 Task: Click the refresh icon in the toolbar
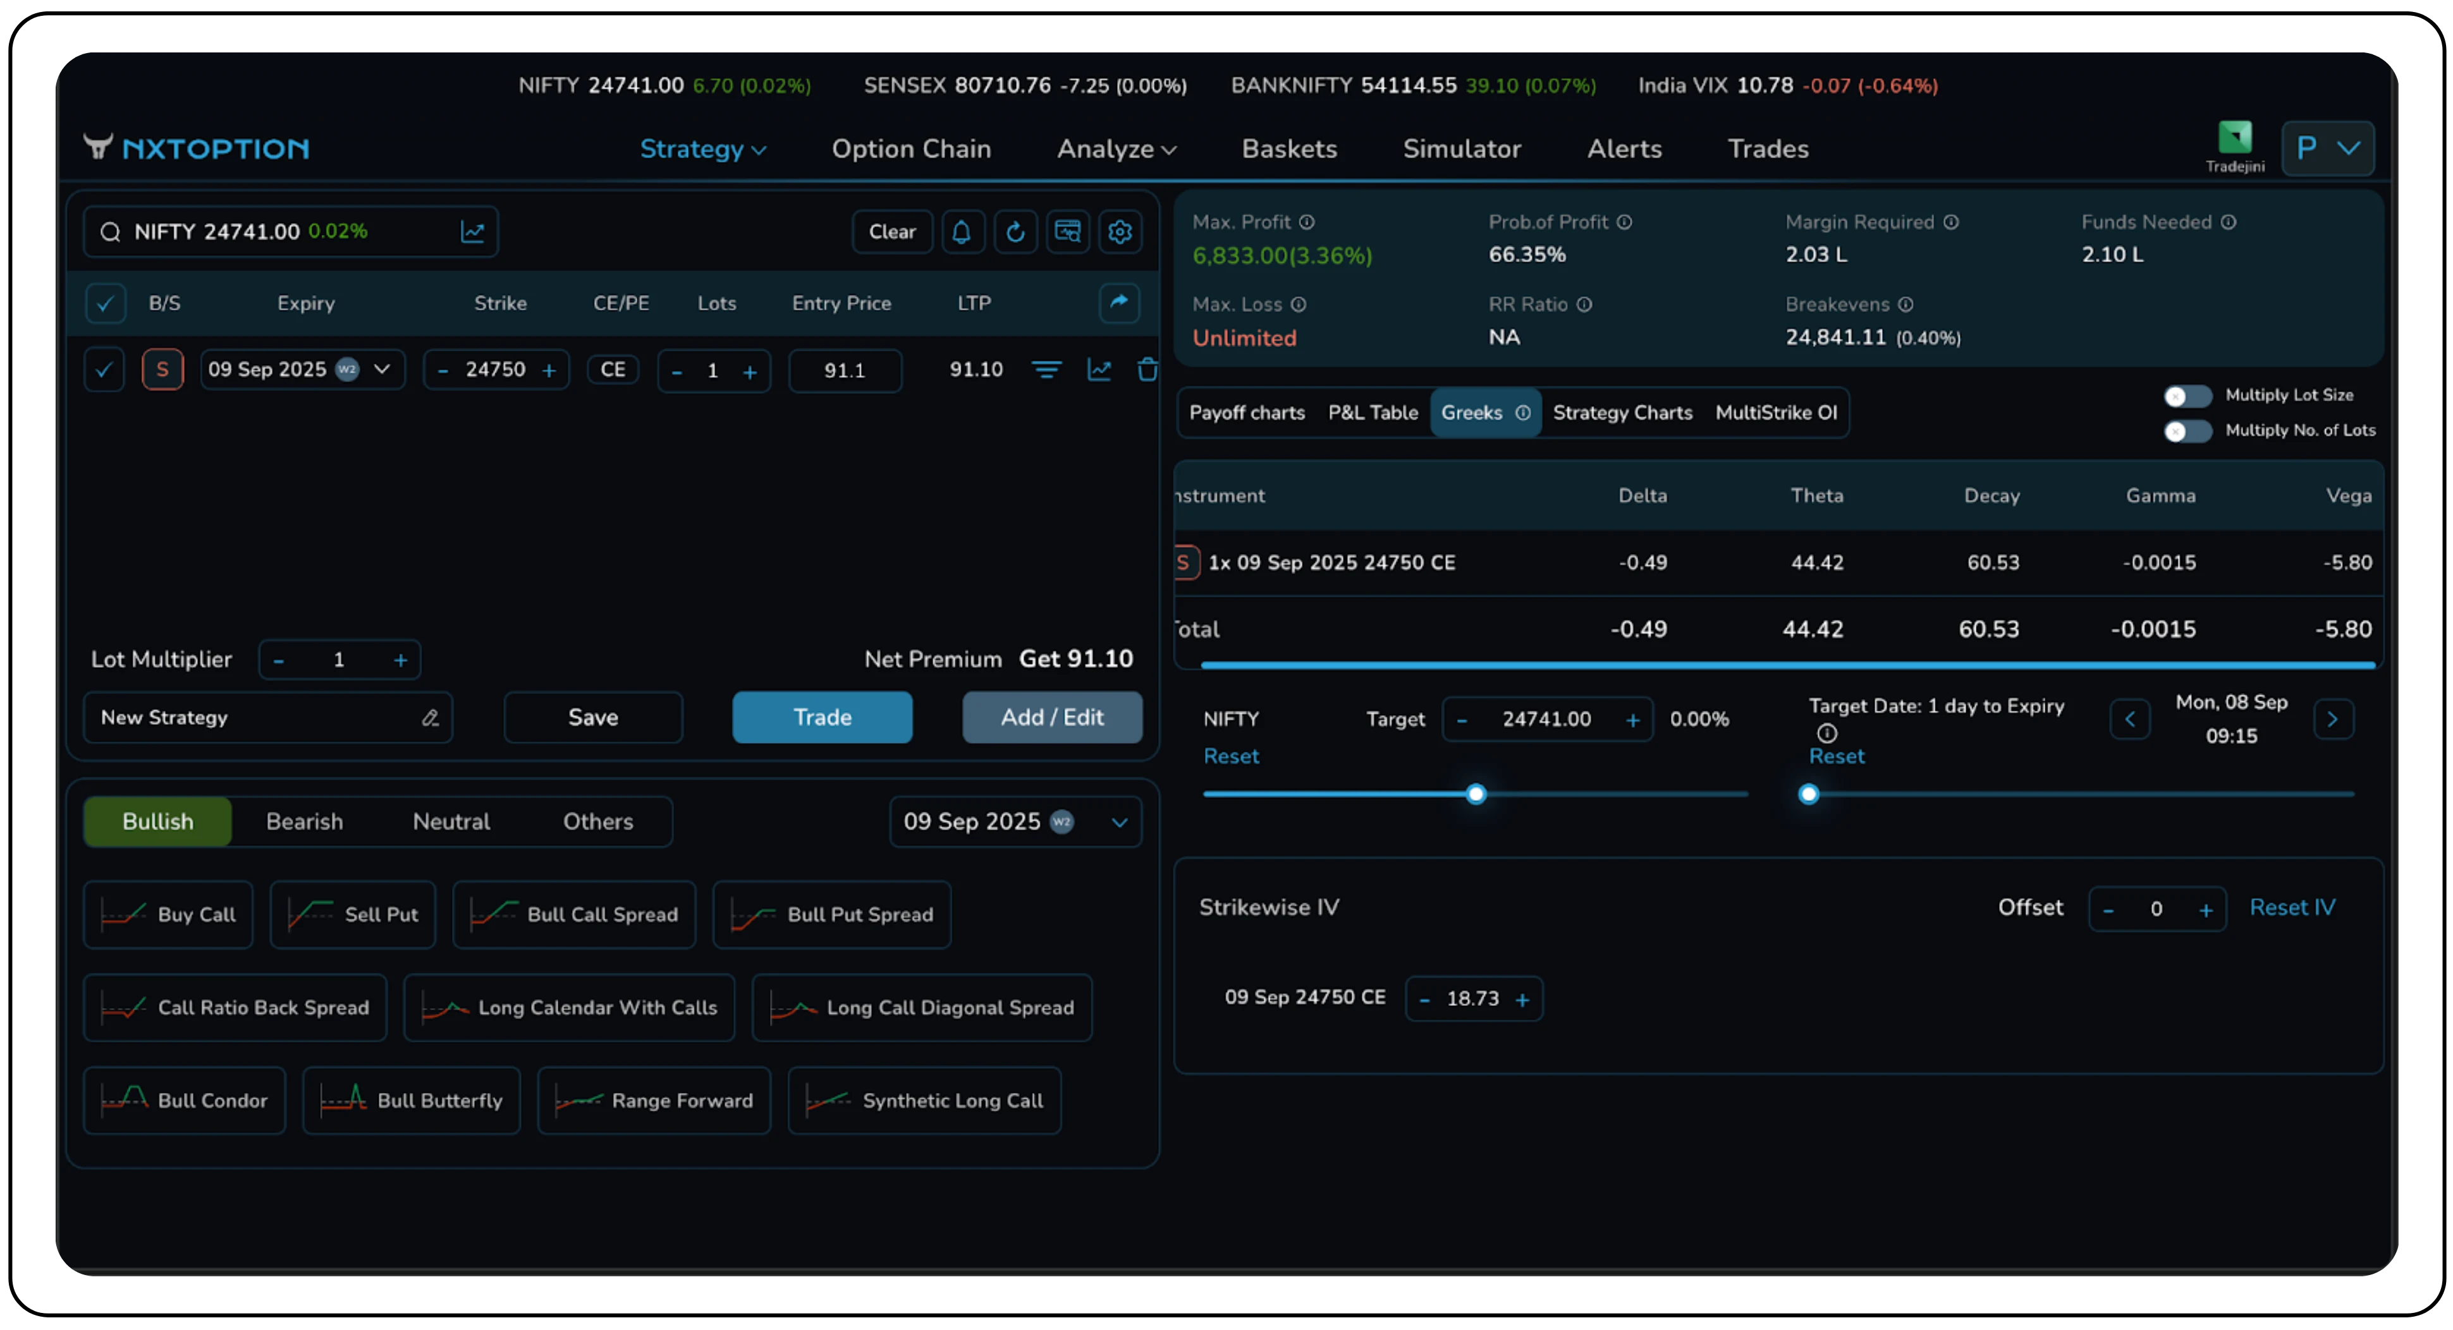1015,232
